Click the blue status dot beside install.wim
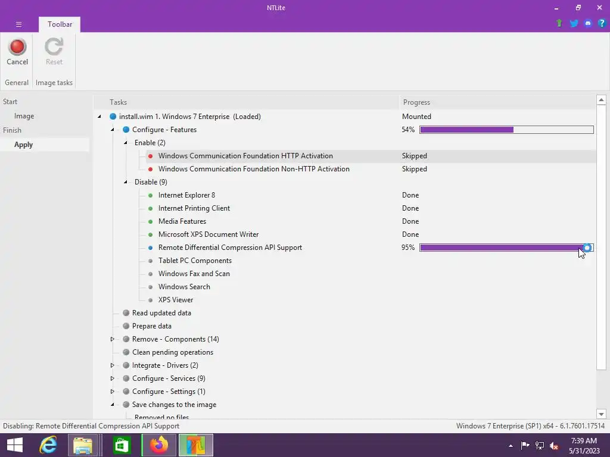 [113, 117]
